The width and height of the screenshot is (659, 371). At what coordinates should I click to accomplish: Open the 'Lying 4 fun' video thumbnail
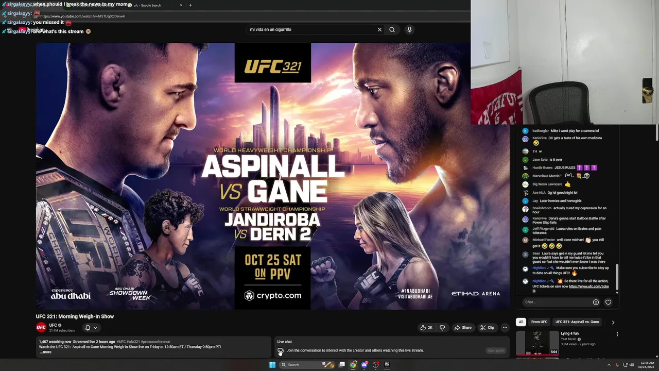pos(537,343)
